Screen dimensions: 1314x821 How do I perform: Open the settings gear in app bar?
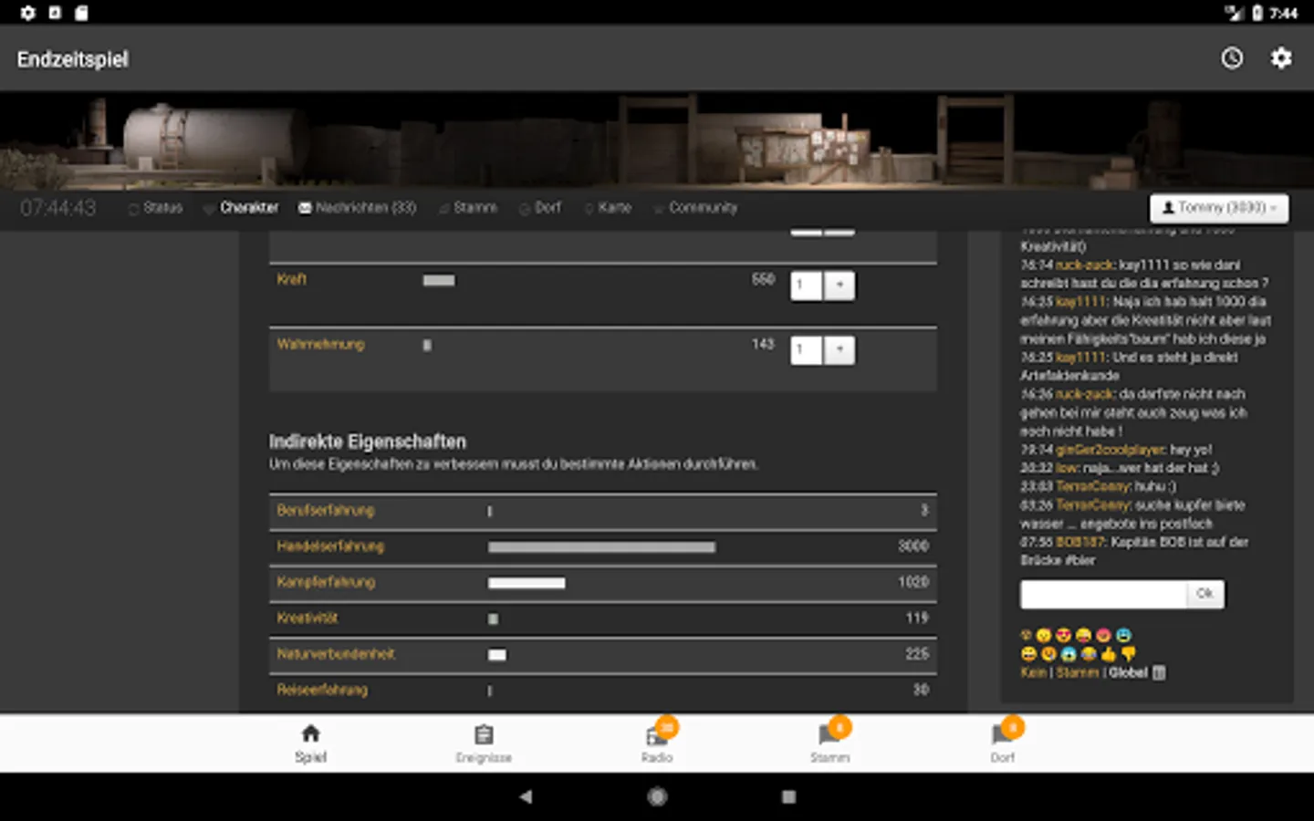click(1281, 58)
